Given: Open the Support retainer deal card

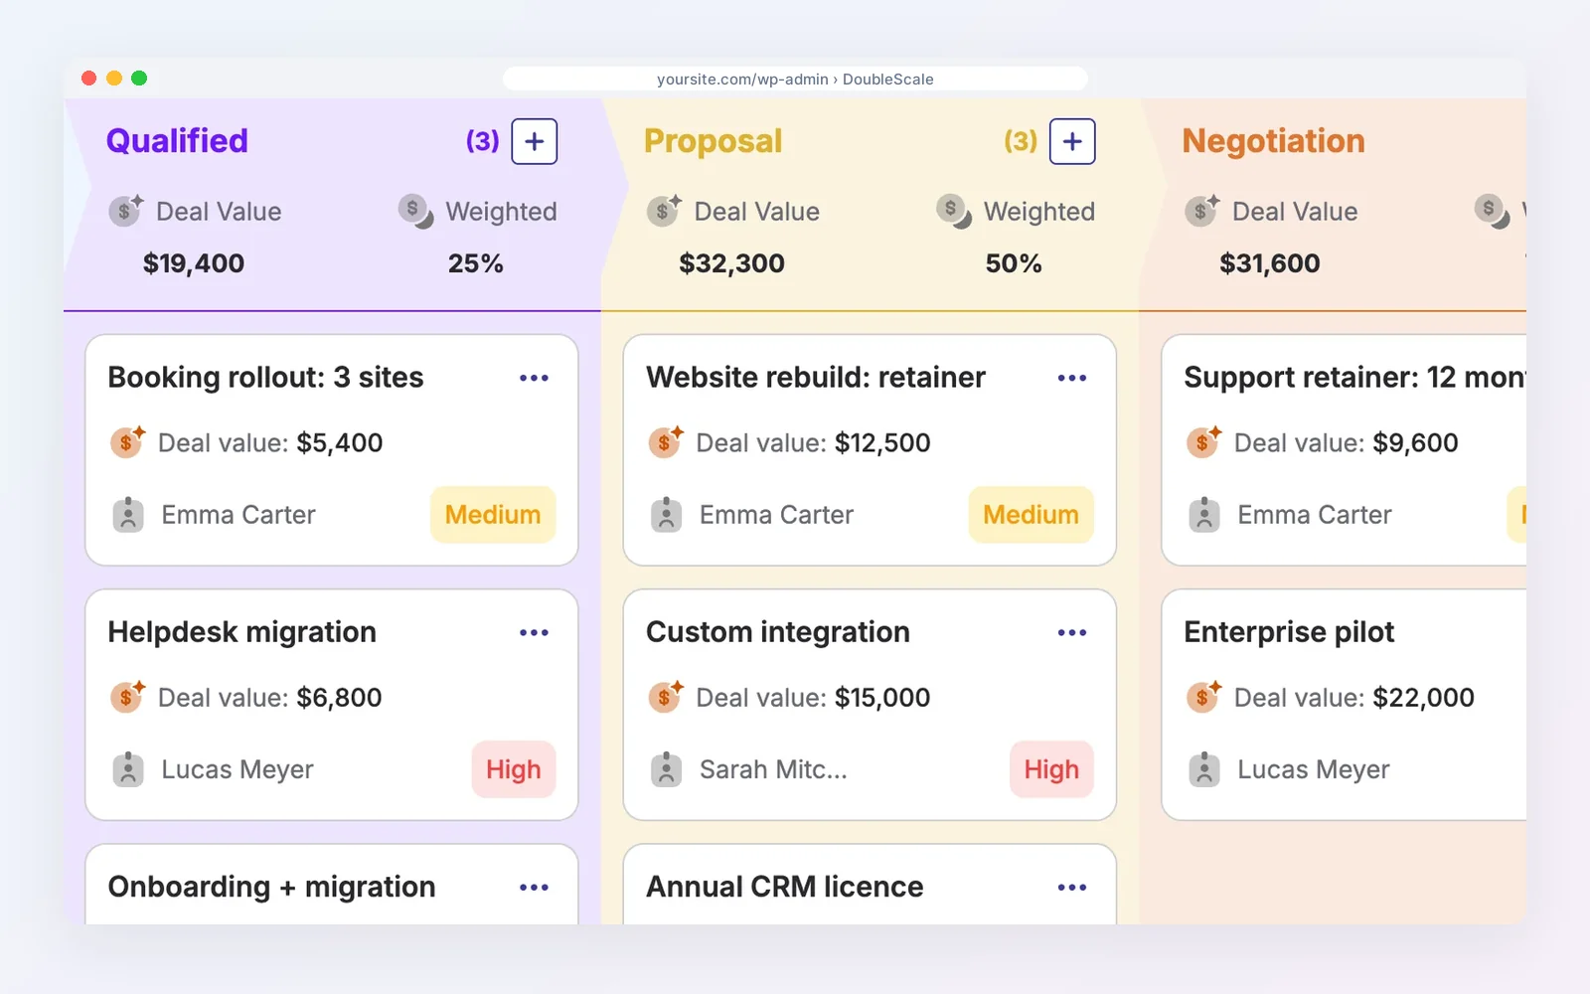Looking at the screenshot, I should [x=1344, y=450].
